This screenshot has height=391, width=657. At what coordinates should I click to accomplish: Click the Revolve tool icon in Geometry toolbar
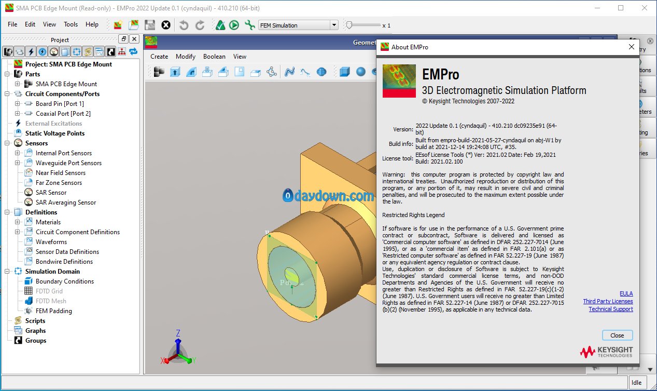(x=191, y=72)
